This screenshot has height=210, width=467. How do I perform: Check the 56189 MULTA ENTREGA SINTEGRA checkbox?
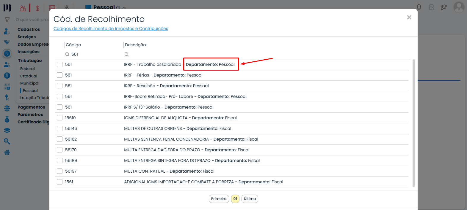point(60,160)
